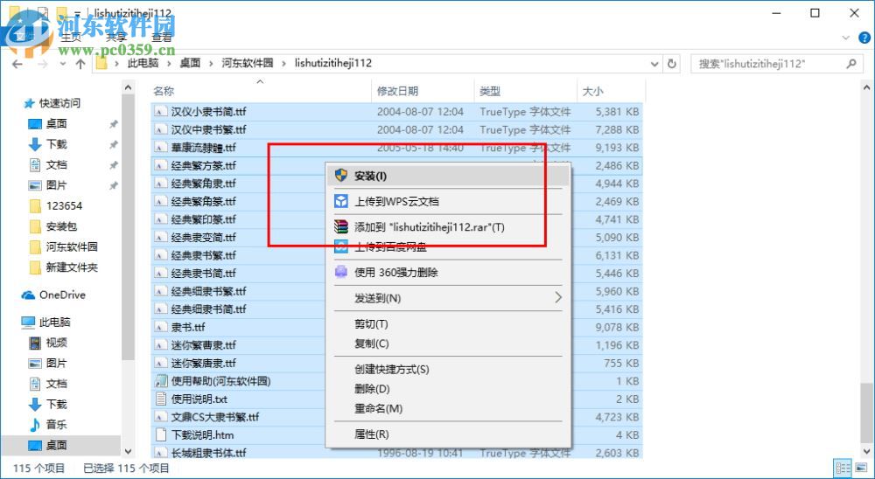Click lishutizitiheji112 breadcrumb segment
The width and height of the screenshot is (875, 479).
[x=333, y=63]
